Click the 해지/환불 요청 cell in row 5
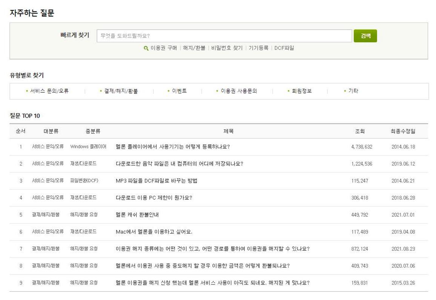 pyautogui.click(x=84, y=215)
